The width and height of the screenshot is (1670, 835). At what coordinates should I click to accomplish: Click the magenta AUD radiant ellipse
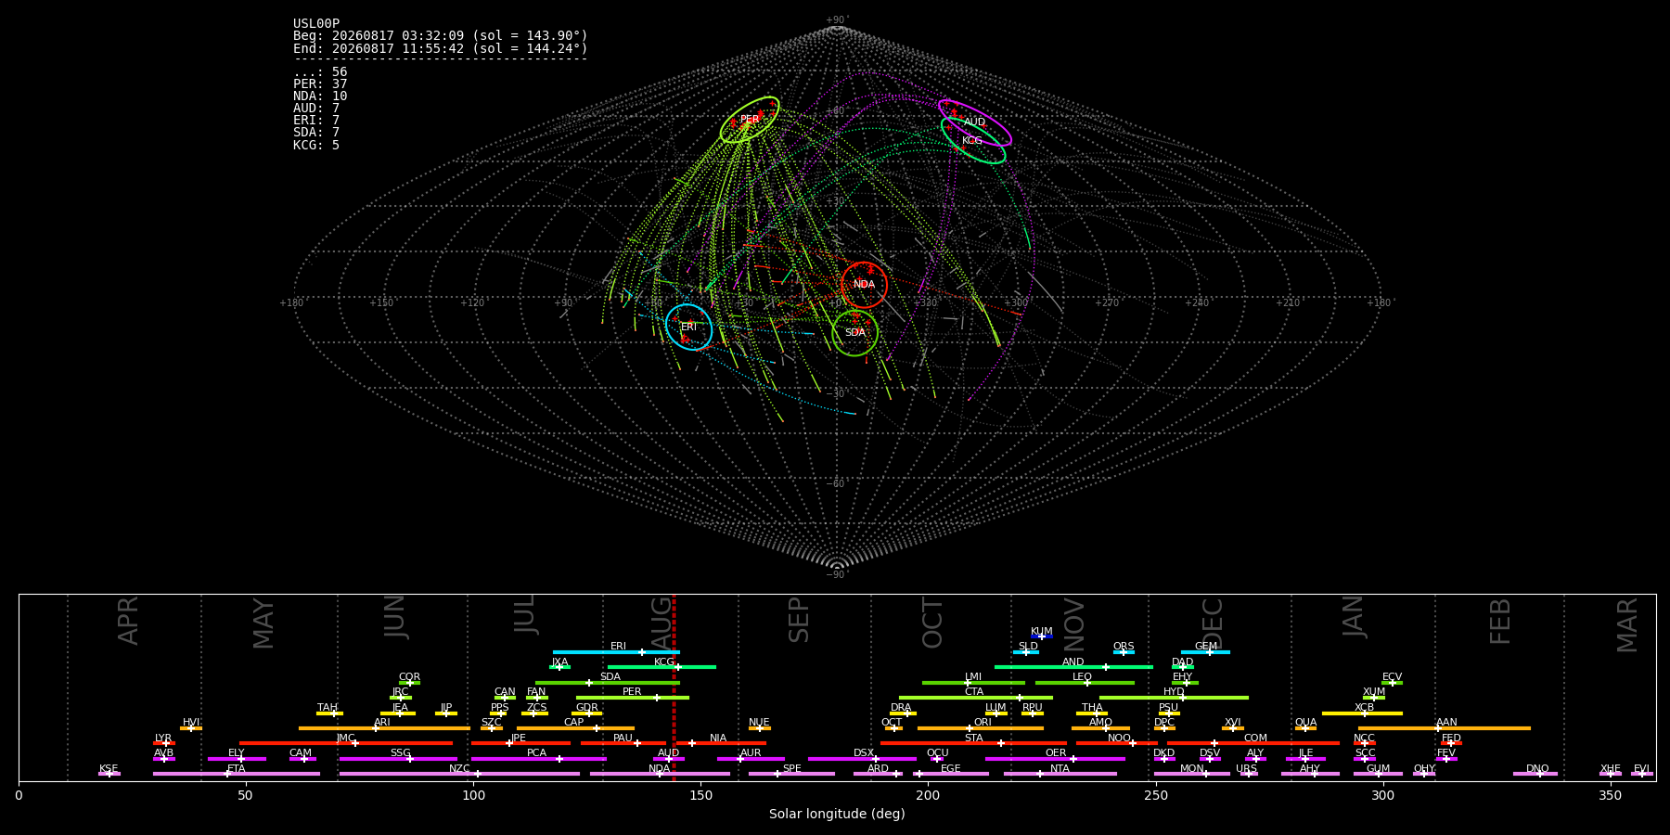coord(974,122)
